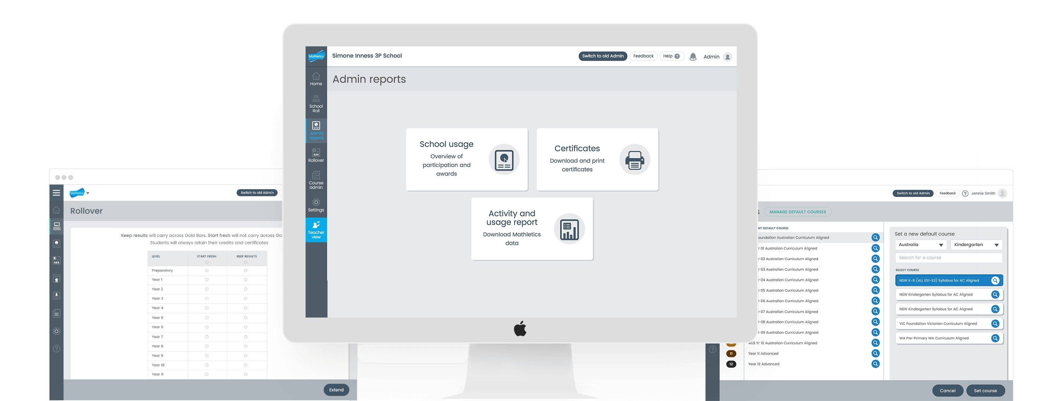The width and height of the screenshot is (1061, 401).
Task: Click the Year 6 level row text
Action: (157, 327)
